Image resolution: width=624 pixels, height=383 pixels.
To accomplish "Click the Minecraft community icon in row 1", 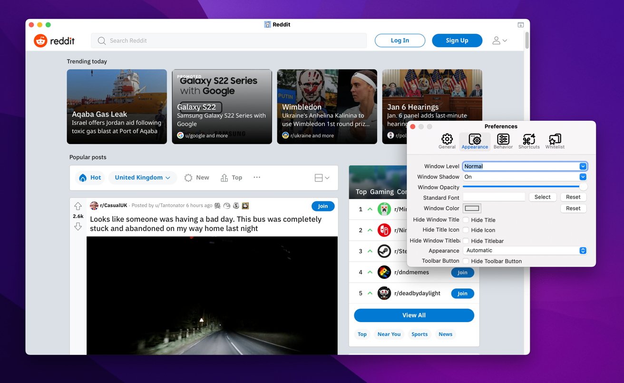I will coord(384,209).
